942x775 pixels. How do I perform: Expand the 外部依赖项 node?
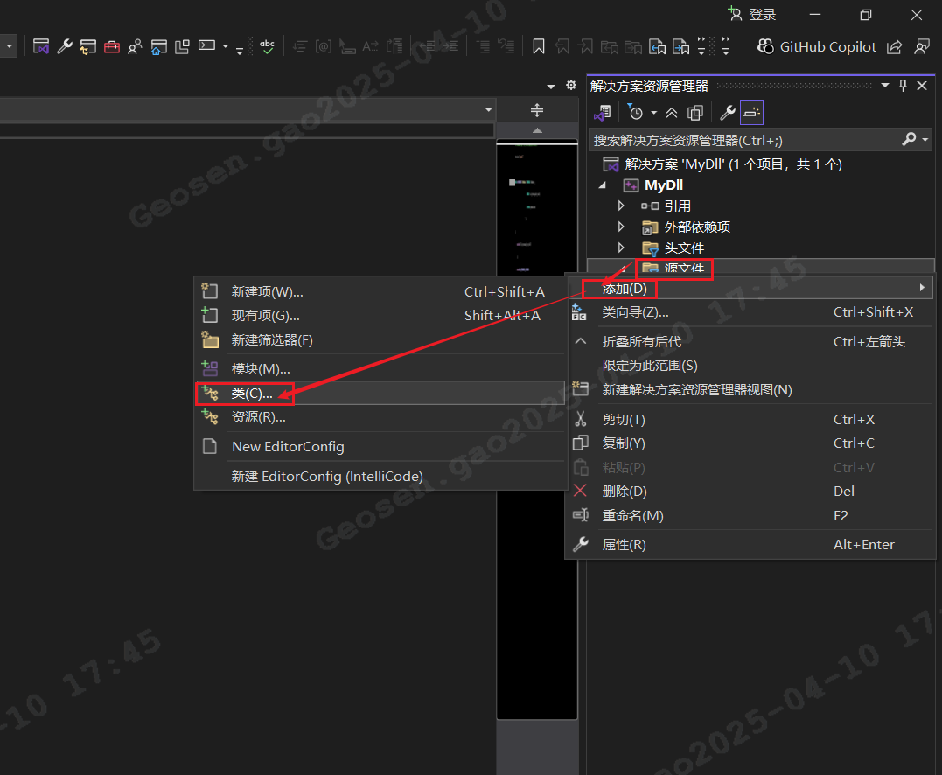click(621, 227)
